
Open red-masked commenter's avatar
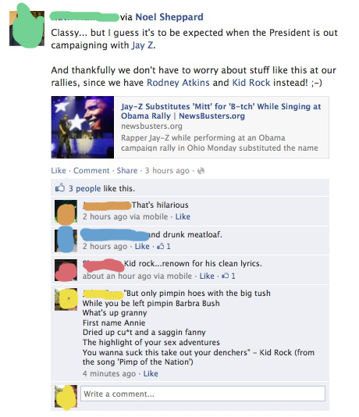point(66,270)
